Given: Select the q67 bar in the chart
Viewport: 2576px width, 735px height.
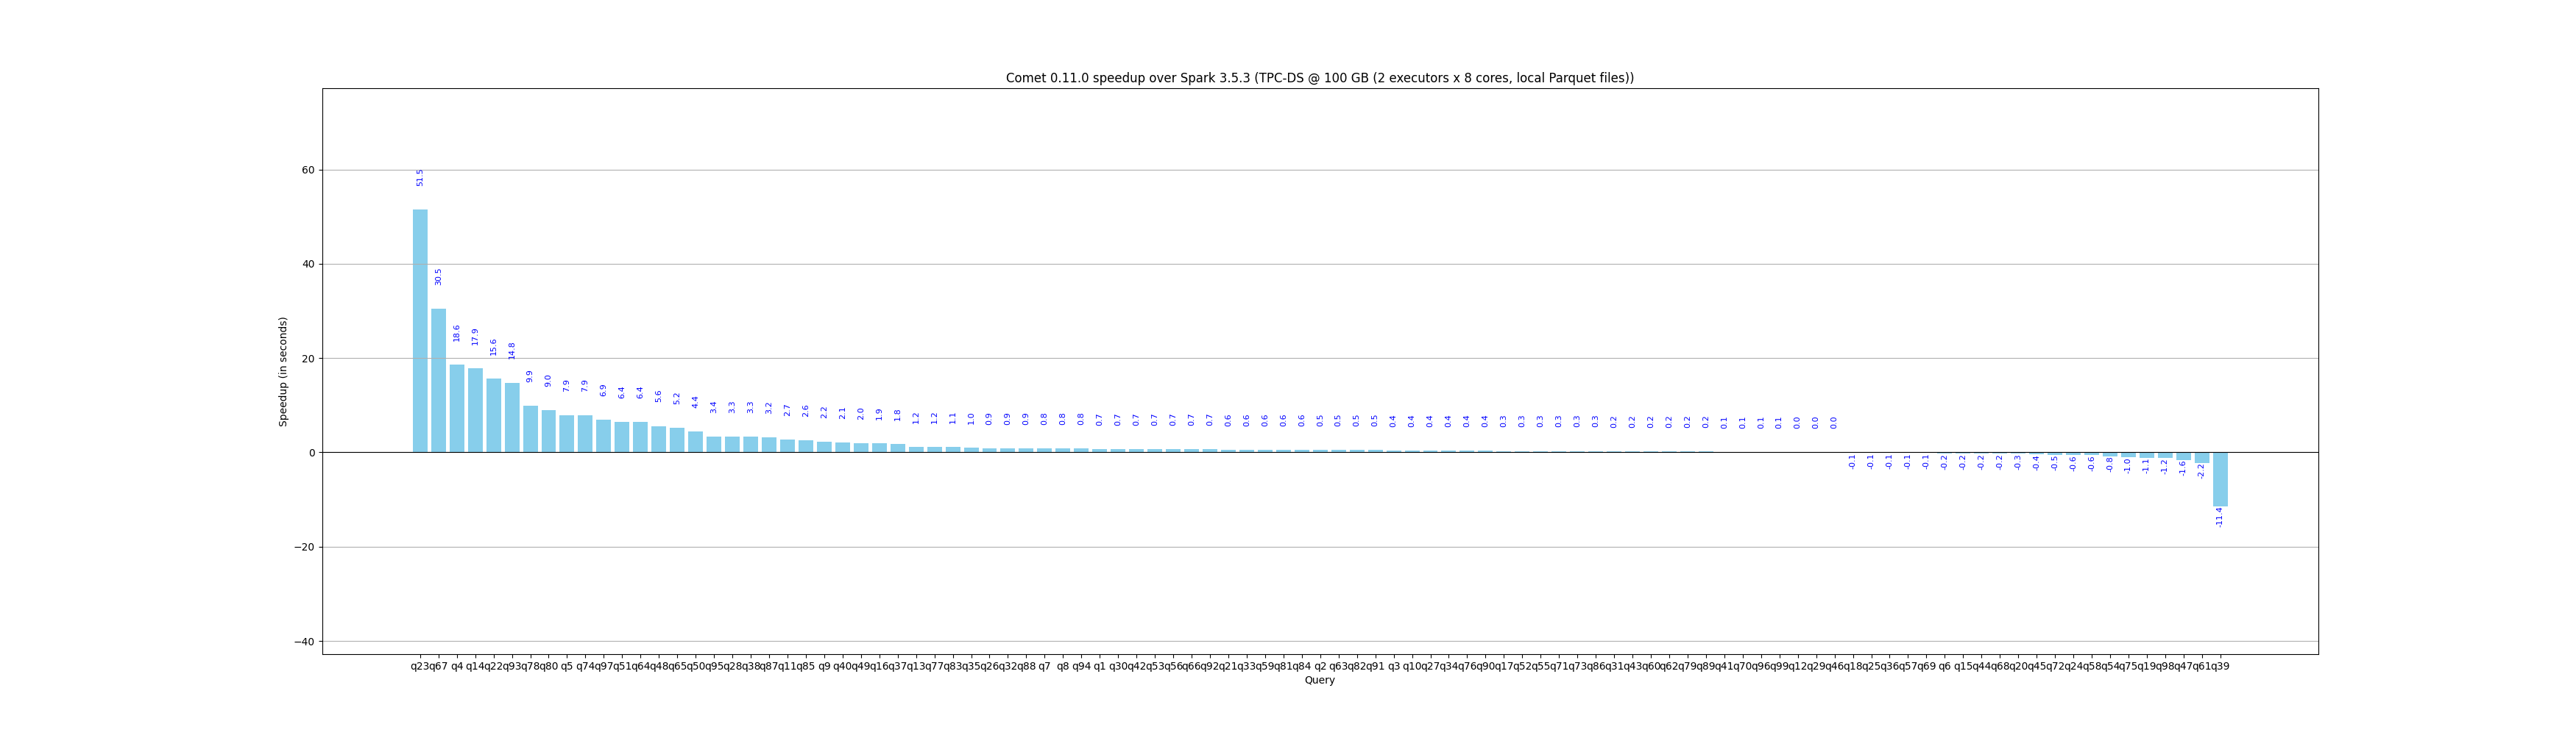Looking at the screenshot, I should tap(438, 381).
